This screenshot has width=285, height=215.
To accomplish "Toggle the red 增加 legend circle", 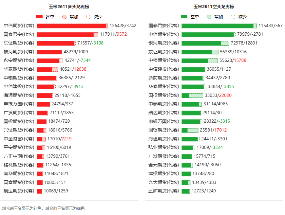I will pyautogui.click(x=64, y=17).
